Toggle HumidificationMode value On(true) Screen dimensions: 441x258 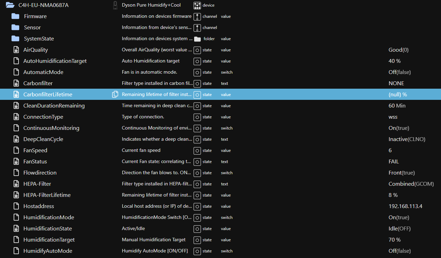click(399, 218)
